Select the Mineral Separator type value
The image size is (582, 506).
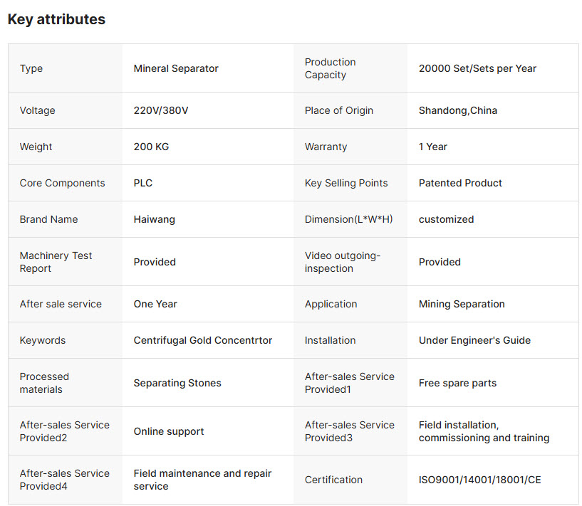click(176, 68)
